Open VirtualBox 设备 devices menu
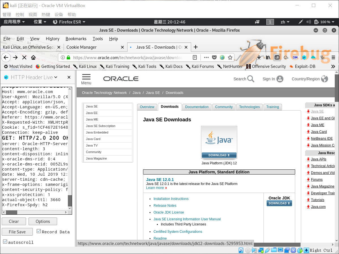This screenshot has width=339, height=254. (x=59, y=14)
